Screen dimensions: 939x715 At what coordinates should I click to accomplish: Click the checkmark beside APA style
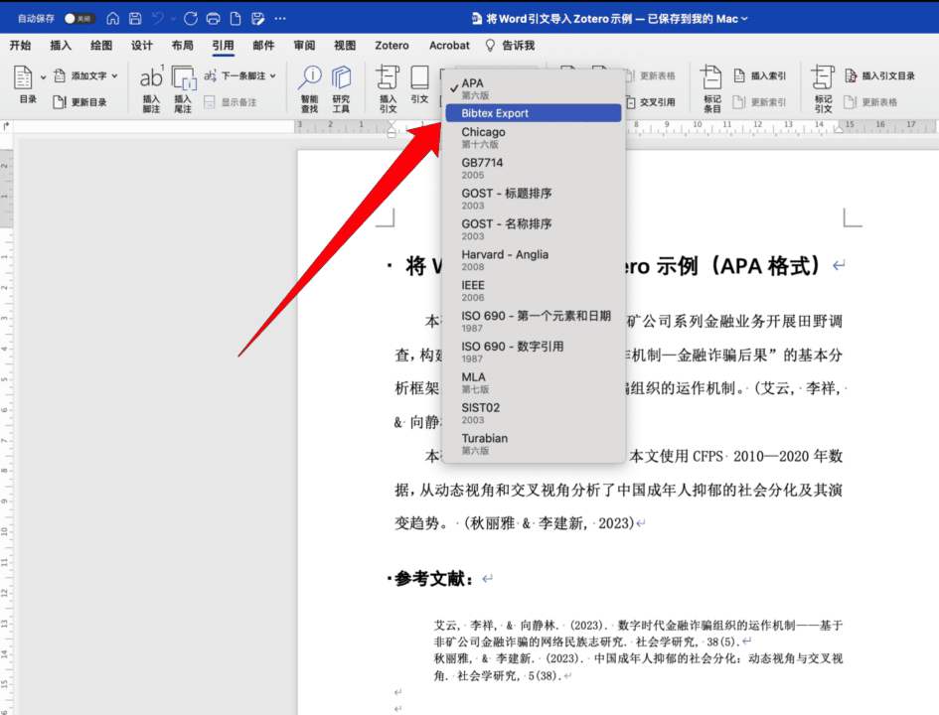(x=453, y=84)
